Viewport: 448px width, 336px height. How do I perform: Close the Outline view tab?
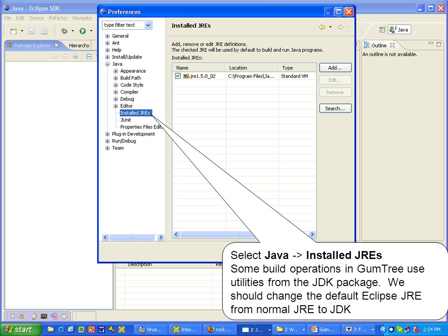click(x=392, y=45)
